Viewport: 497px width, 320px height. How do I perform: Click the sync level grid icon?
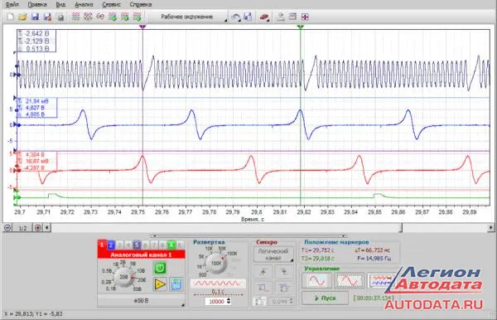259,301
